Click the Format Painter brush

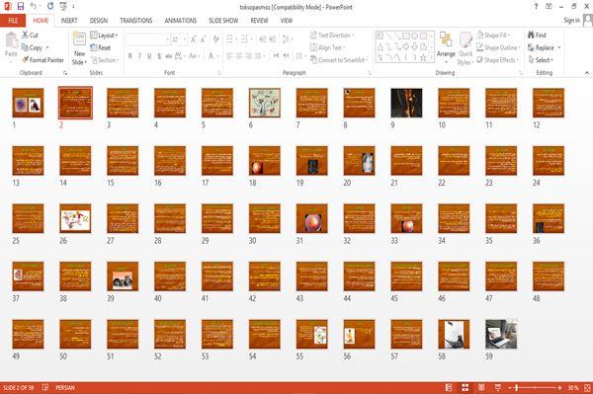coord(42,59)
